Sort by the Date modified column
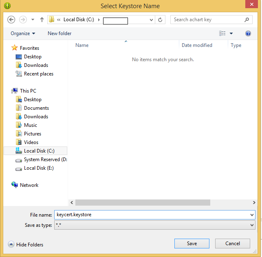 pyautogui.click(x=197, y=45)
